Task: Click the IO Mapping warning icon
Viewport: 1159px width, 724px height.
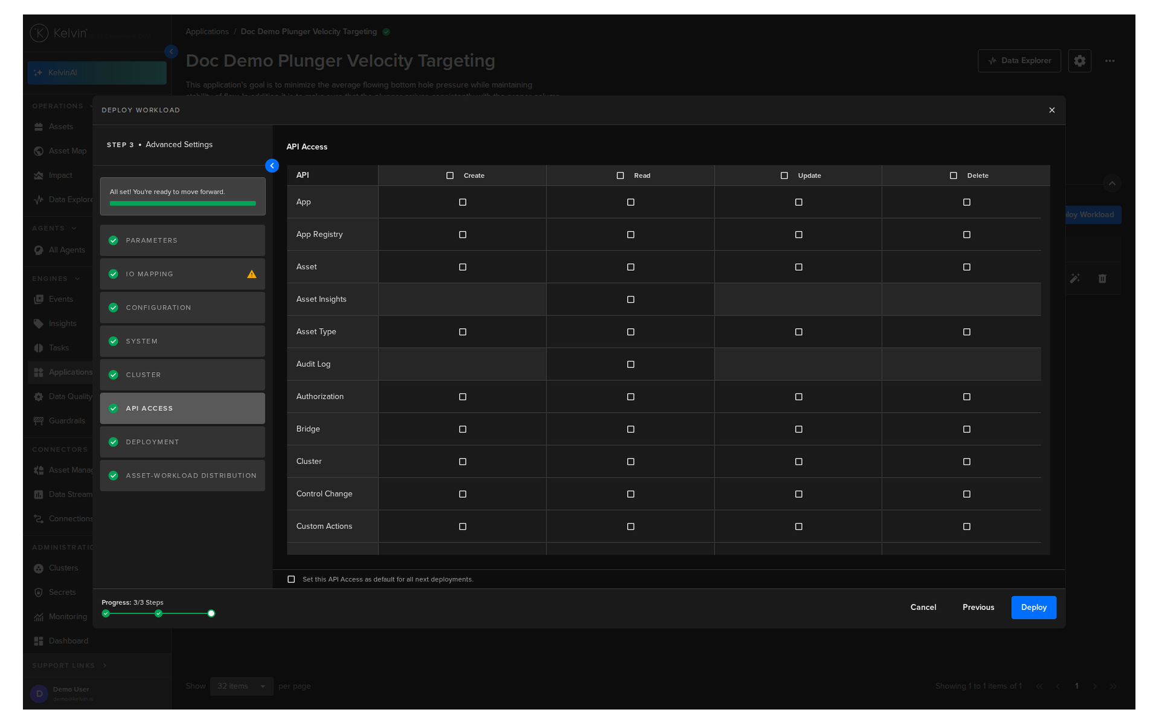Action: (252, 275)
